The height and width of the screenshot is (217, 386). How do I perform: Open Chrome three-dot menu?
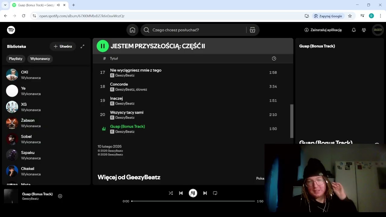click(380, 16)
